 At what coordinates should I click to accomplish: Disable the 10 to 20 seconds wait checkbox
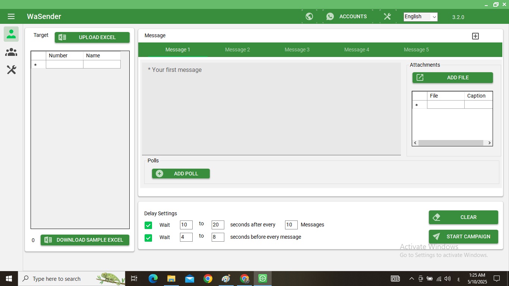[x=148, y=225]
